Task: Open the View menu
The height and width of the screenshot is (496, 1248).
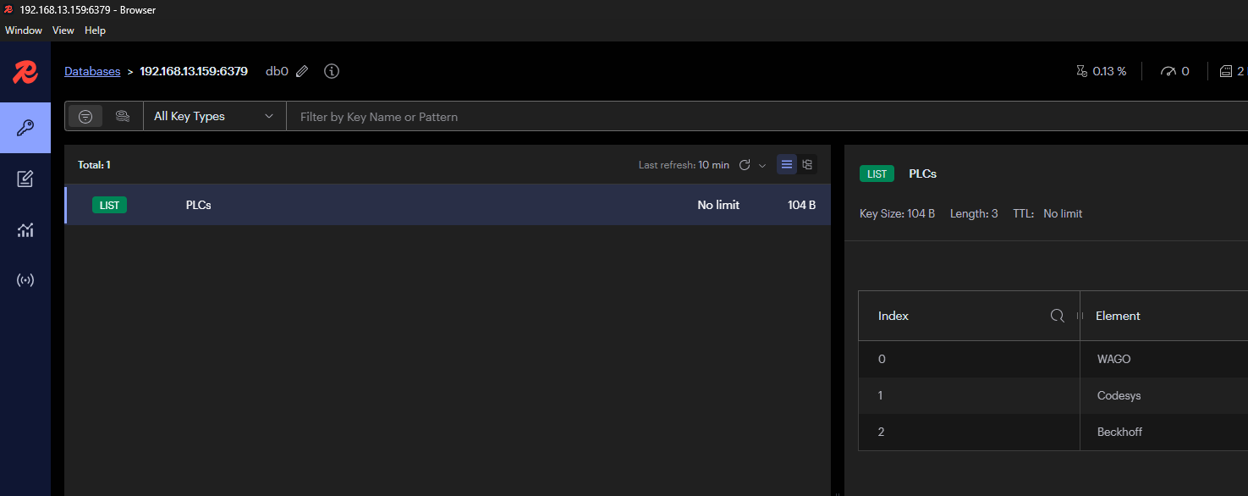Action: (63, 30)
